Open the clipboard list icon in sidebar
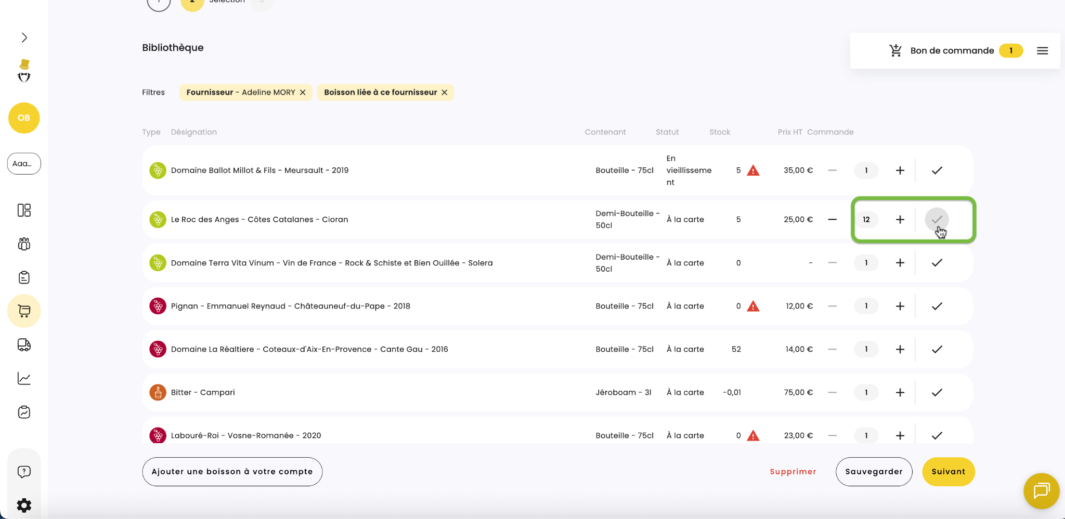 (x=24, y=277)
